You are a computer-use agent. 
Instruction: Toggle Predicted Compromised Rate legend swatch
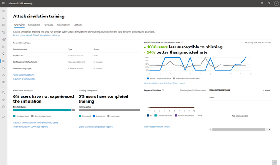tap(174, 78)
